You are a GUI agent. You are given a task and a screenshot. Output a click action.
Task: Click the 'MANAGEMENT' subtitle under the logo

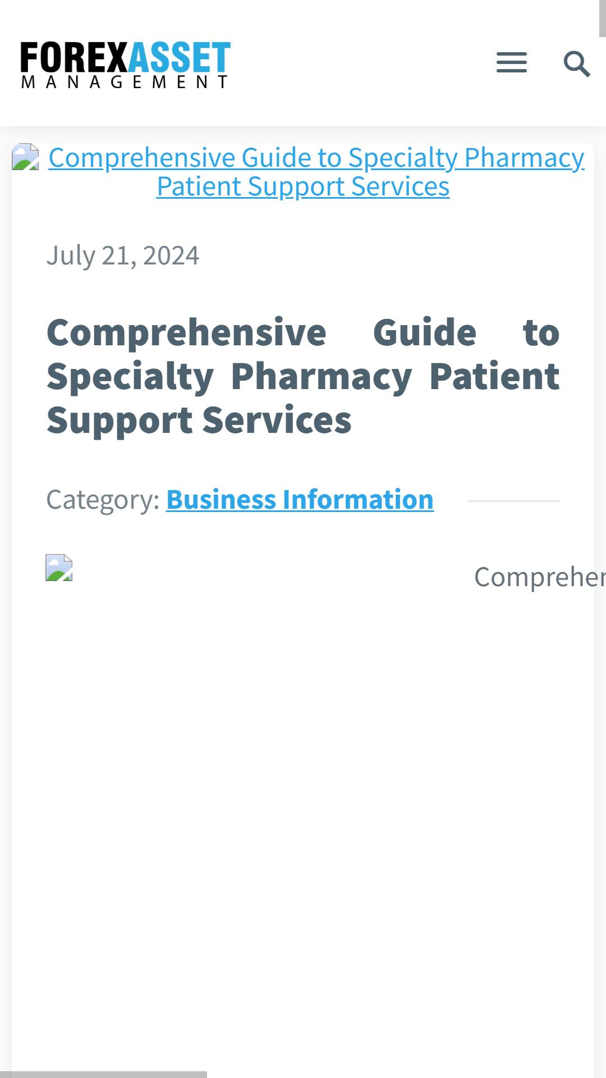pos(125,83)
